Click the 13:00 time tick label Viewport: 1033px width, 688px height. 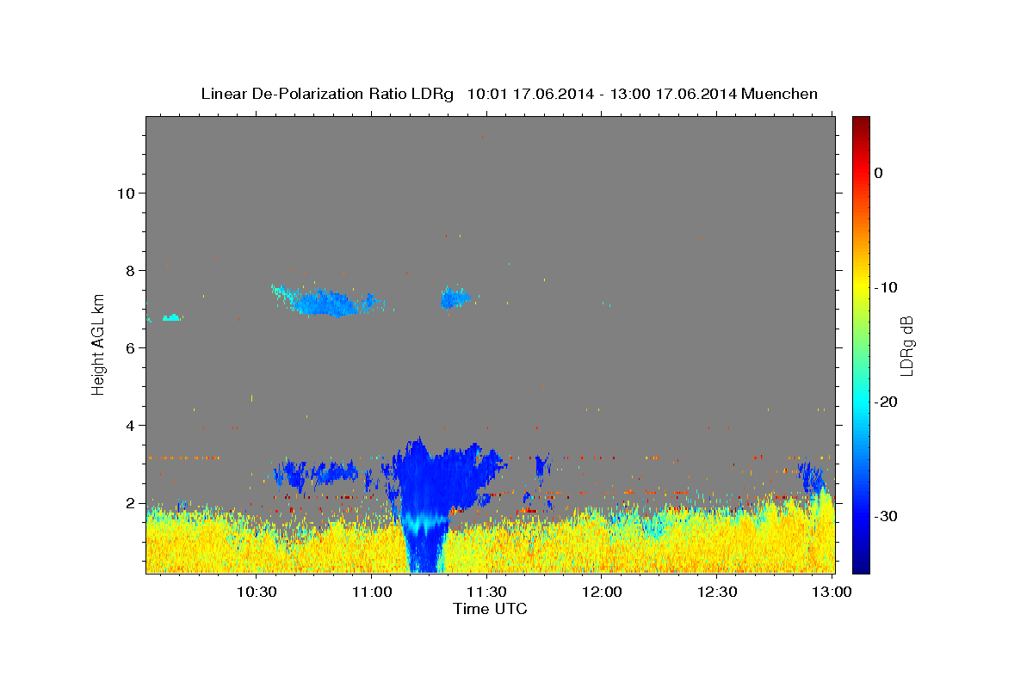[832, 592]
